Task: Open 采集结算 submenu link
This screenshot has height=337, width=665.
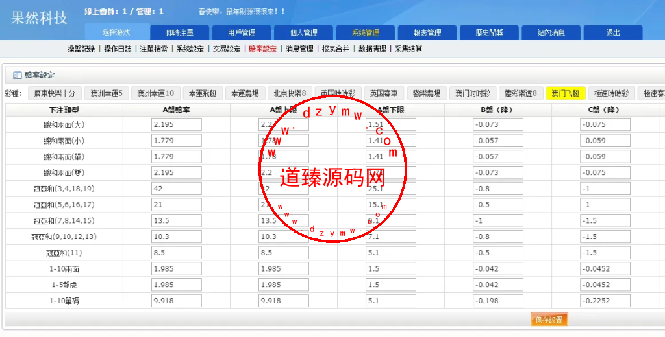Action: (x=408, y=49)
